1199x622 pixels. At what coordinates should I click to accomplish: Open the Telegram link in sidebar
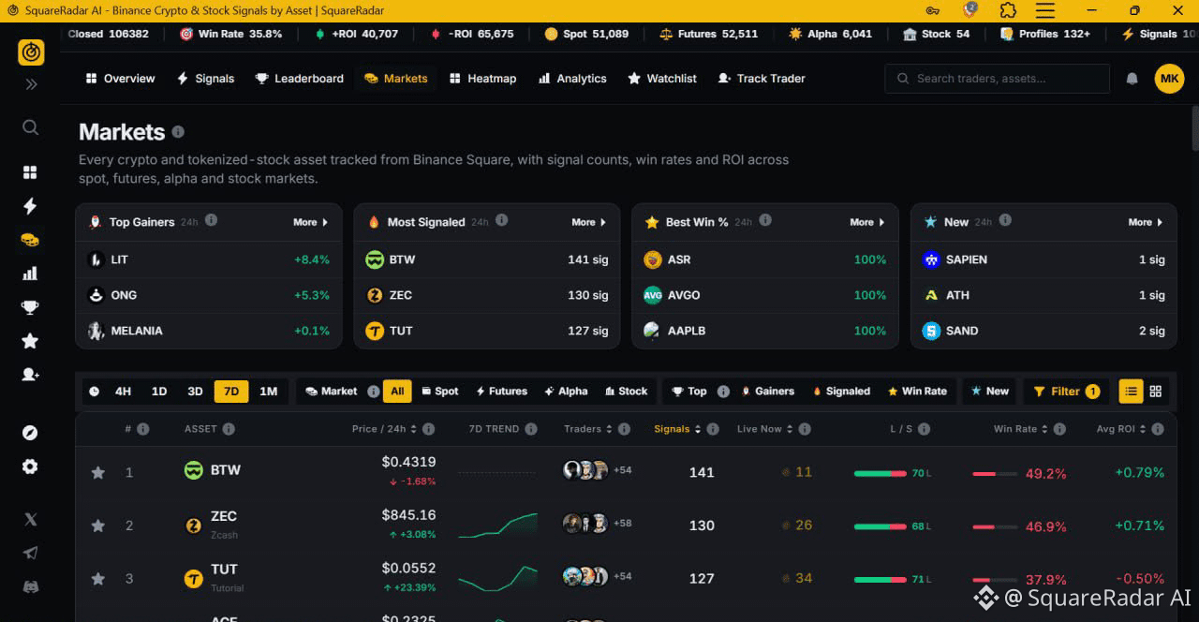coord(30,553)
